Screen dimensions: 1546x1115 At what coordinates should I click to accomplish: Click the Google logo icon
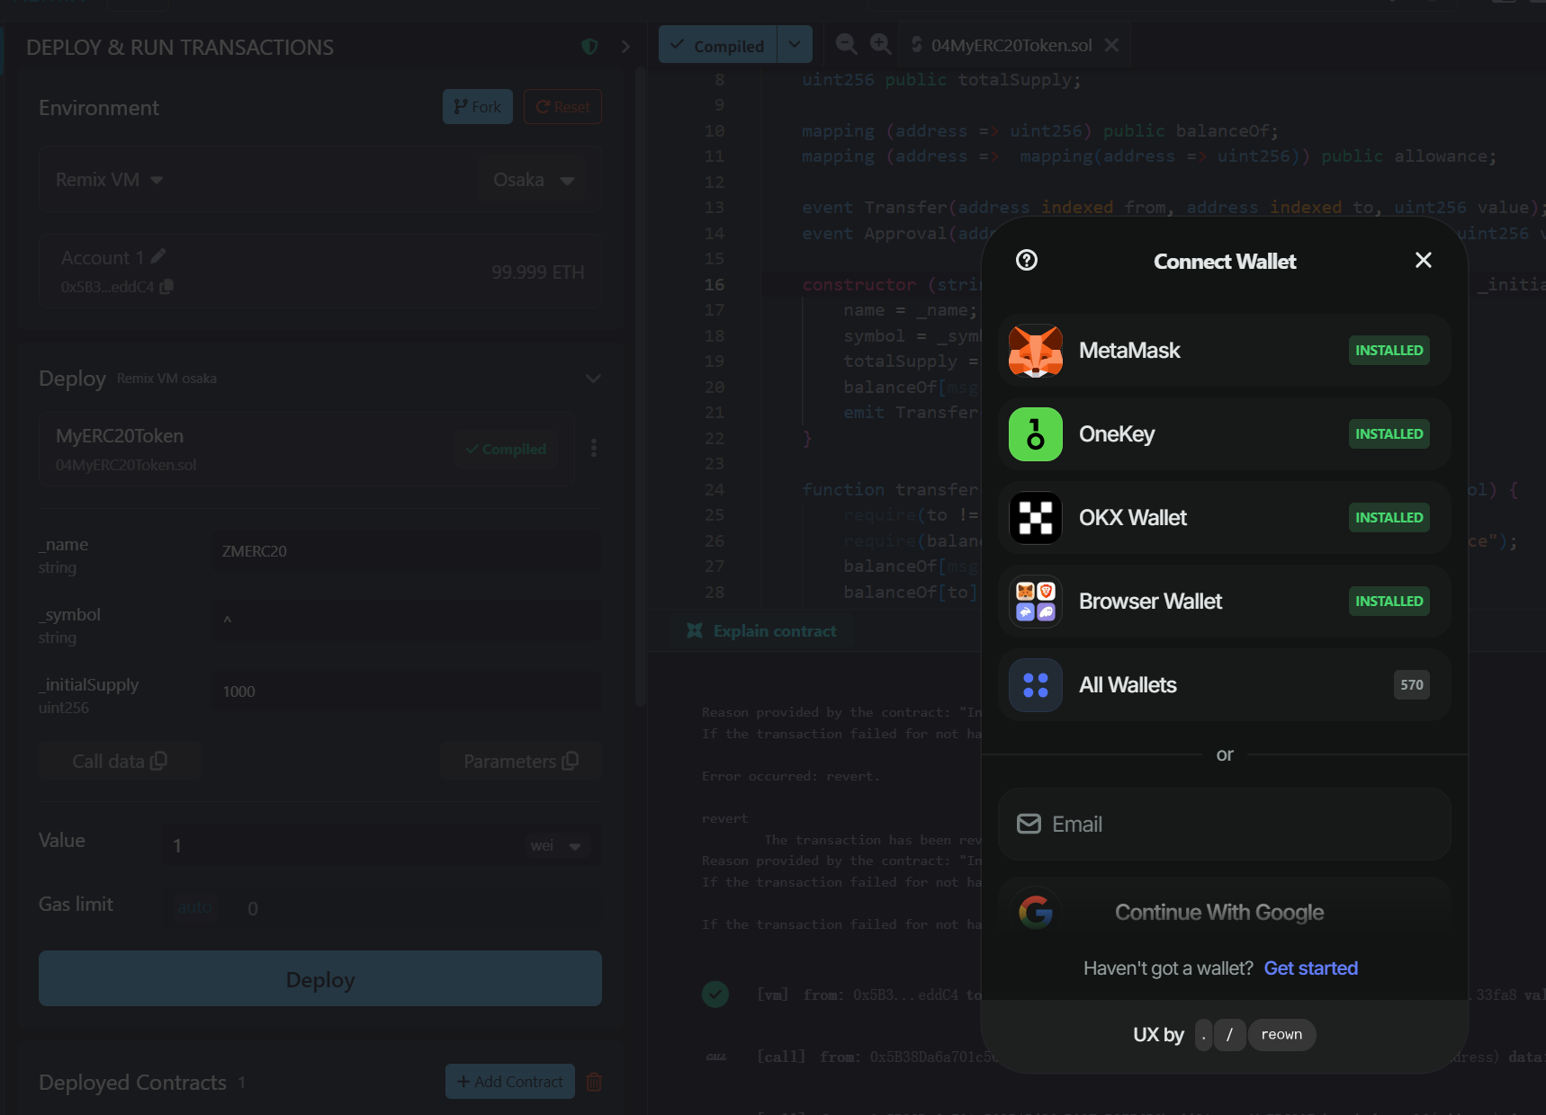[1036, 912]
